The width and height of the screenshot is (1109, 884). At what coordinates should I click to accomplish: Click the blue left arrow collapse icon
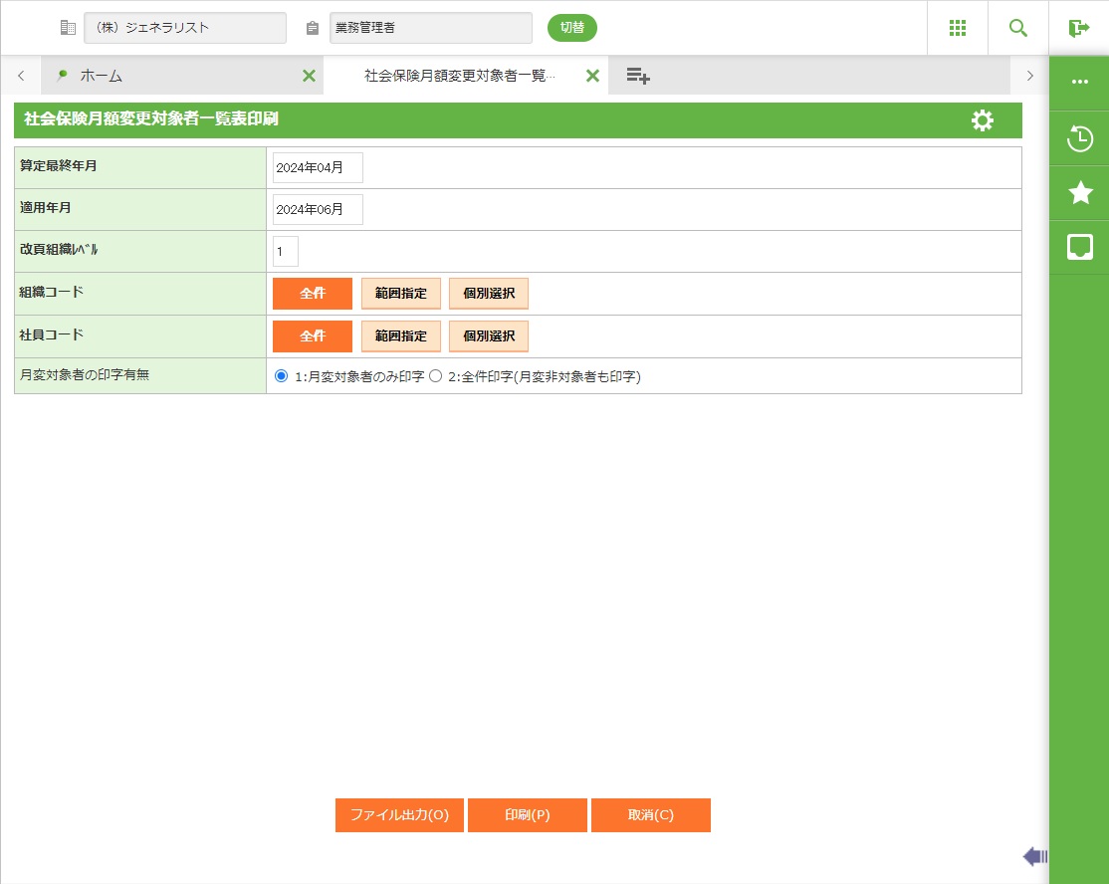1034,856
